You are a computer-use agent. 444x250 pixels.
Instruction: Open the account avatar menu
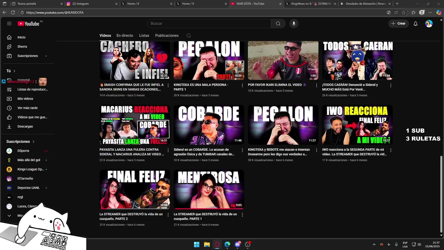coord(429,24)
